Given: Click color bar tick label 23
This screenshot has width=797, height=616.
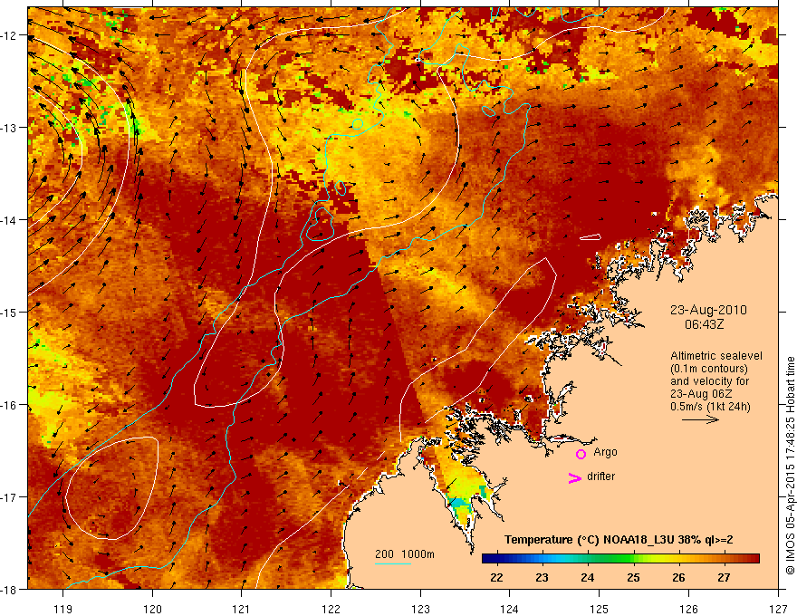Looking at the screenshot, I should (542, 577).
